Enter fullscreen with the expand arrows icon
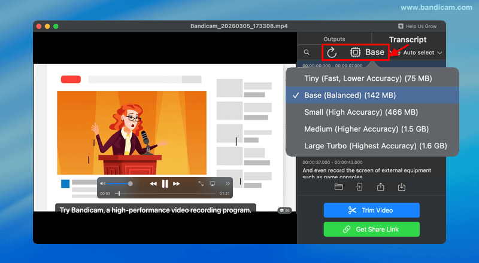The height and width of the screenshot is (263, 479). 201,184
